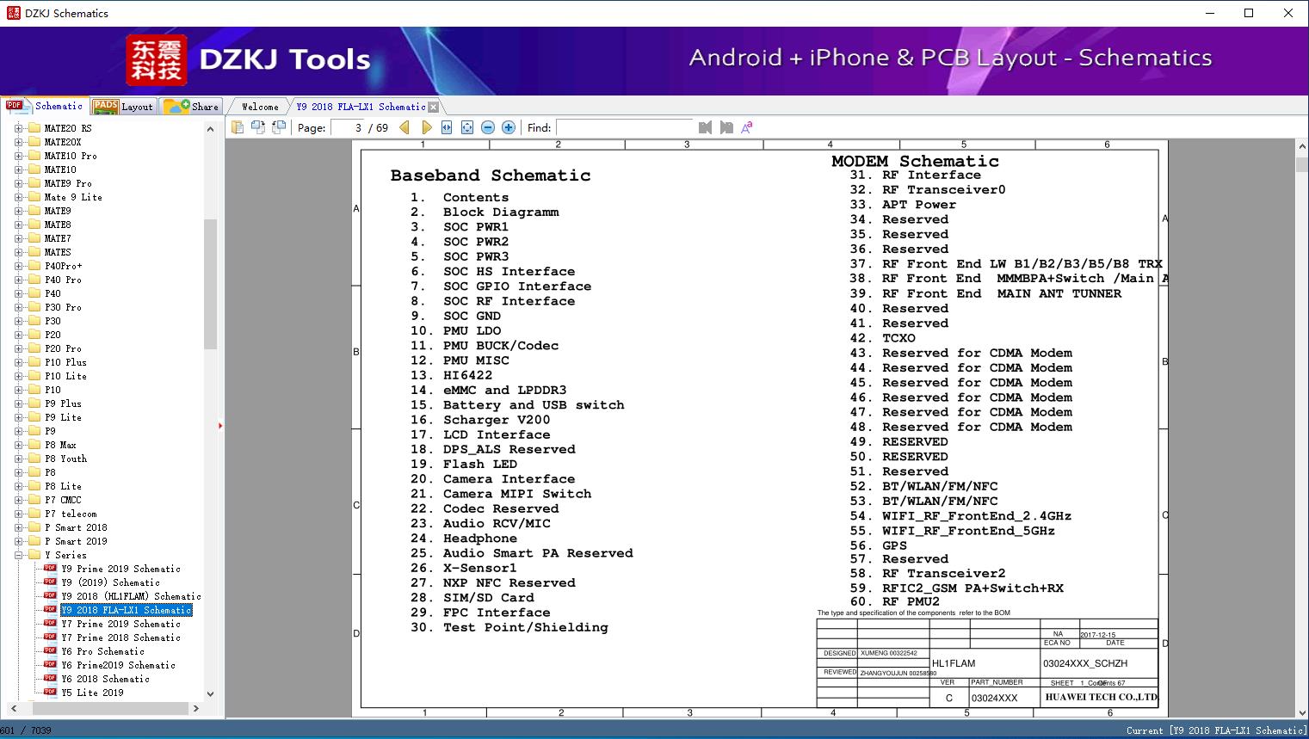This screenshot has width=1309, height=739.
Task: Open Y5 Lite 2019 in tree
Action: click(x=92, y=693)
